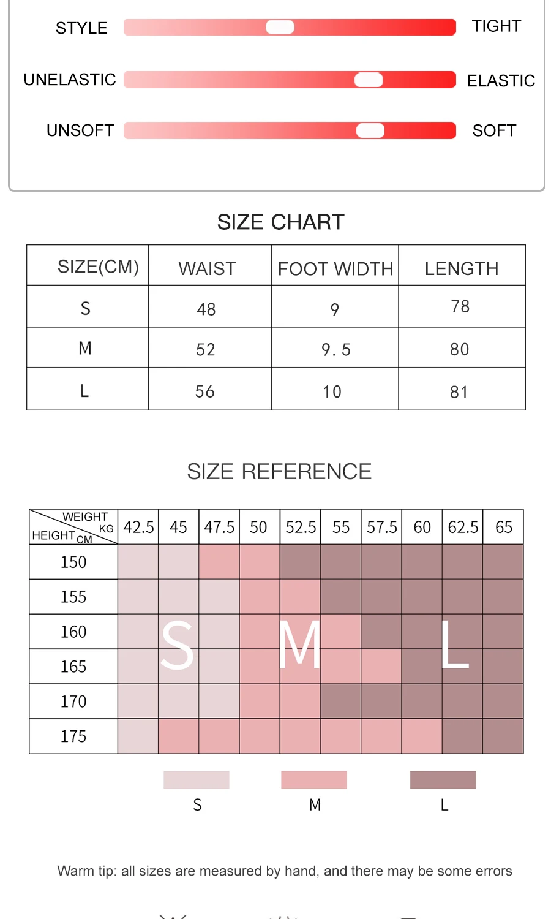Screen dimensions: 551x919
Task: Click the UNSOFT to SOFT slider handle
Action: tap(370, 130)
